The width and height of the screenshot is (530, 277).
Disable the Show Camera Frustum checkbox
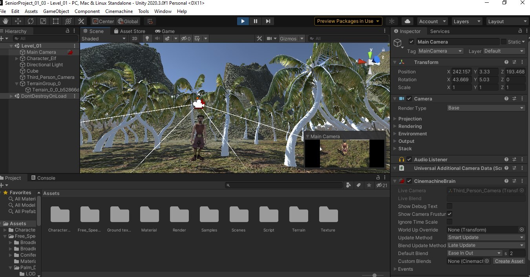click(x=450, y=214)
